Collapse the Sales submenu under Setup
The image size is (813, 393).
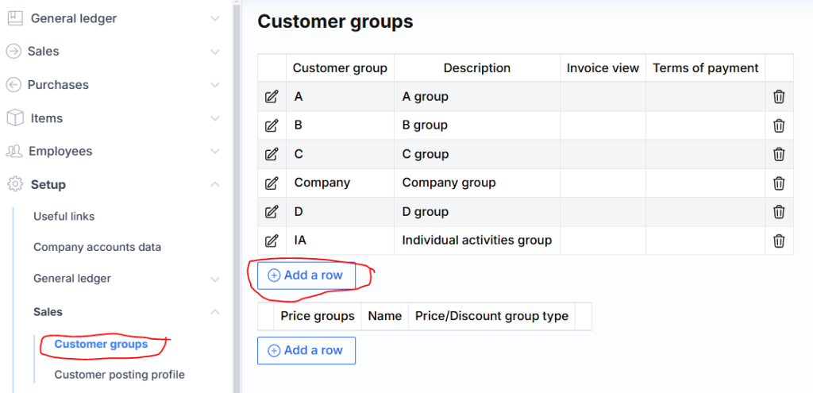click(x=215, y=312)
